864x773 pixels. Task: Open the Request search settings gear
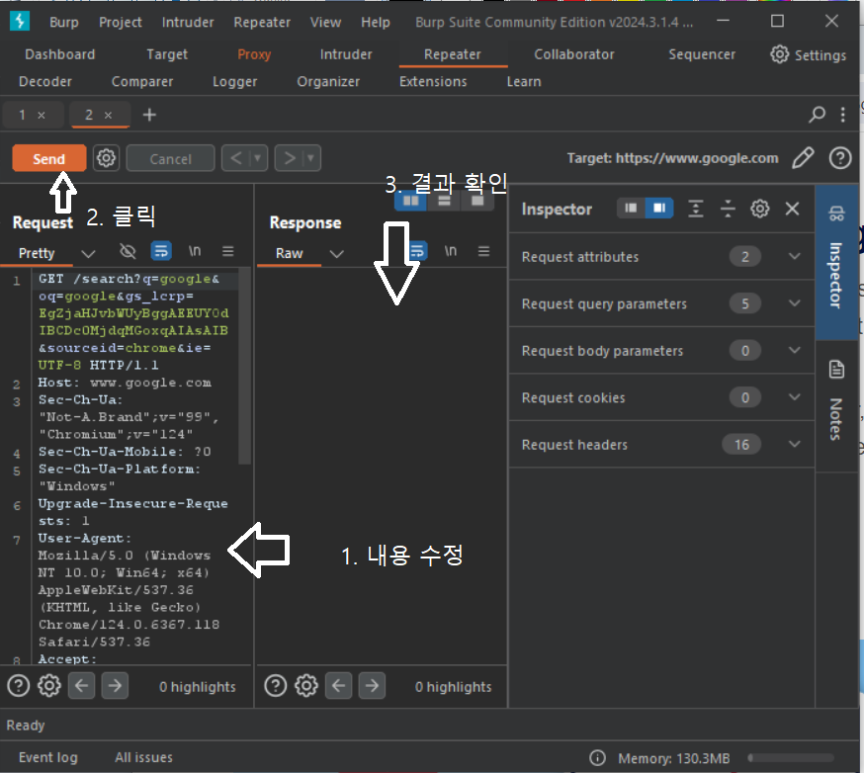click(49, 686)
